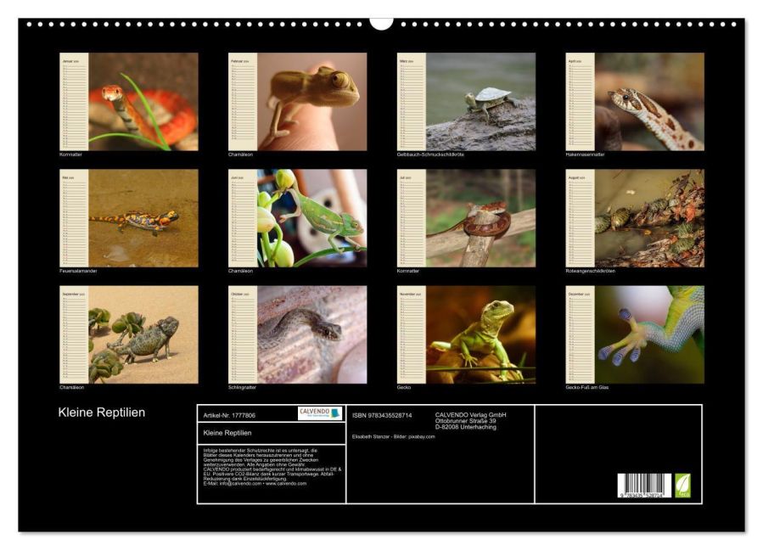763x550 pixels.
Task: Click the August Rotwangenschildkröten picture
Action: pyautogui.click(x=649, y=217)
